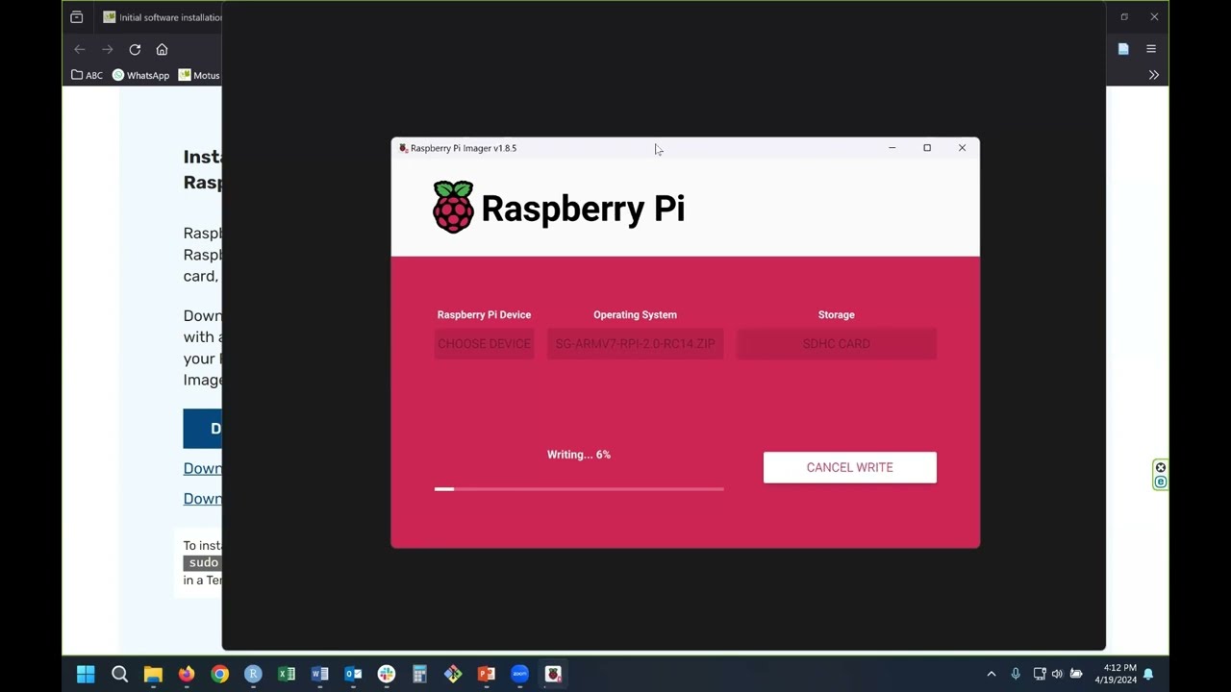This screenshot has width=1231, height=692.
Task: Switch to Raspberry Pi Imager in the taskbar
Action: coord(553,674)
